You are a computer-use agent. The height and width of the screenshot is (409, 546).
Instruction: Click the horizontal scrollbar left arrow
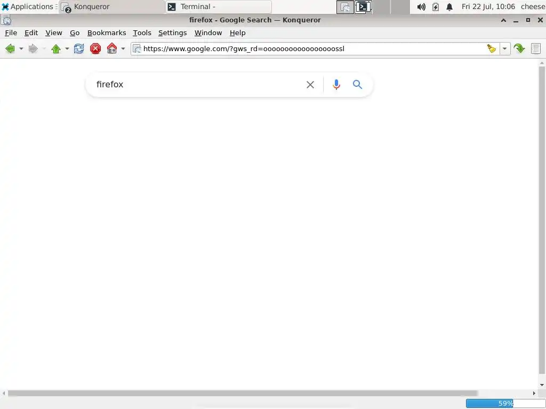point(4,394)
